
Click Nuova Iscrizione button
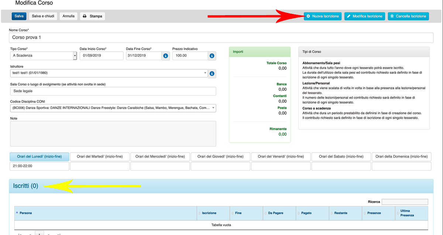click(x=322, y=16)
